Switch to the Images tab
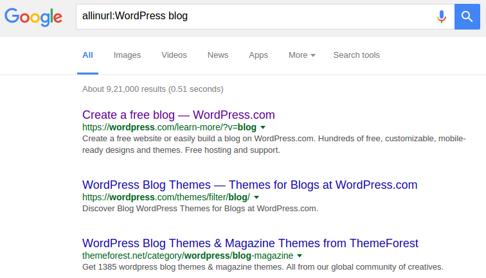Viewport: 486px width, 278px height. pyautogui.click(x=127, y=55)
